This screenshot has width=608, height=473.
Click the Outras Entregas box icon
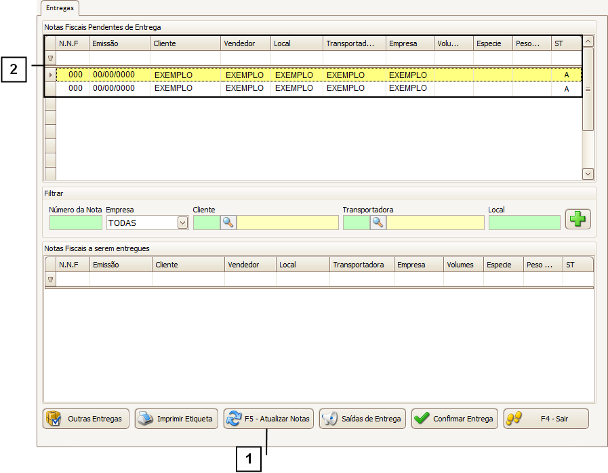pyautogui.click(x=54, y=419)
